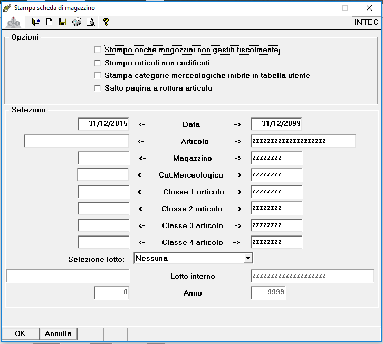Viewport: 383px width, 344px height.
Task: Click the ending Anno field showing 9999
Action: 268,292
